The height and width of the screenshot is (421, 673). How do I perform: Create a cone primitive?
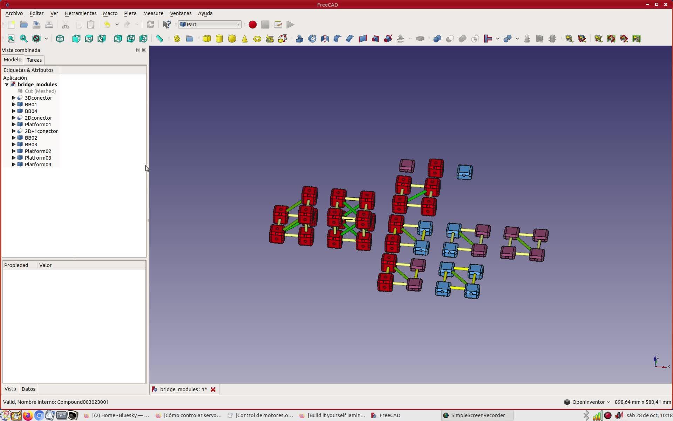click(x=245, y=39)
